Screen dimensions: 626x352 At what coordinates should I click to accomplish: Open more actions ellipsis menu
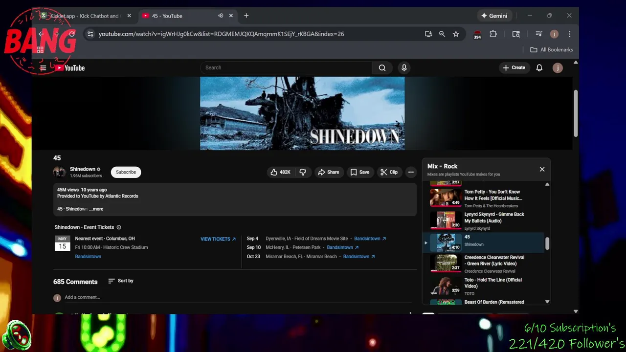[x=411, y=172]
